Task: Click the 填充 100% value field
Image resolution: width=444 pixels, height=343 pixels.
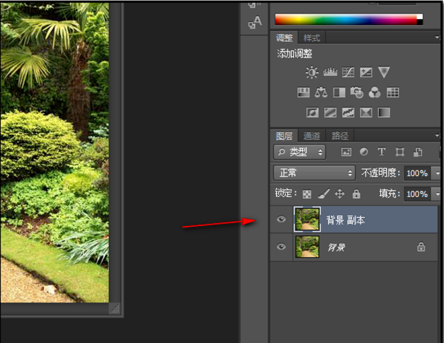Action: tap(417, 194)
